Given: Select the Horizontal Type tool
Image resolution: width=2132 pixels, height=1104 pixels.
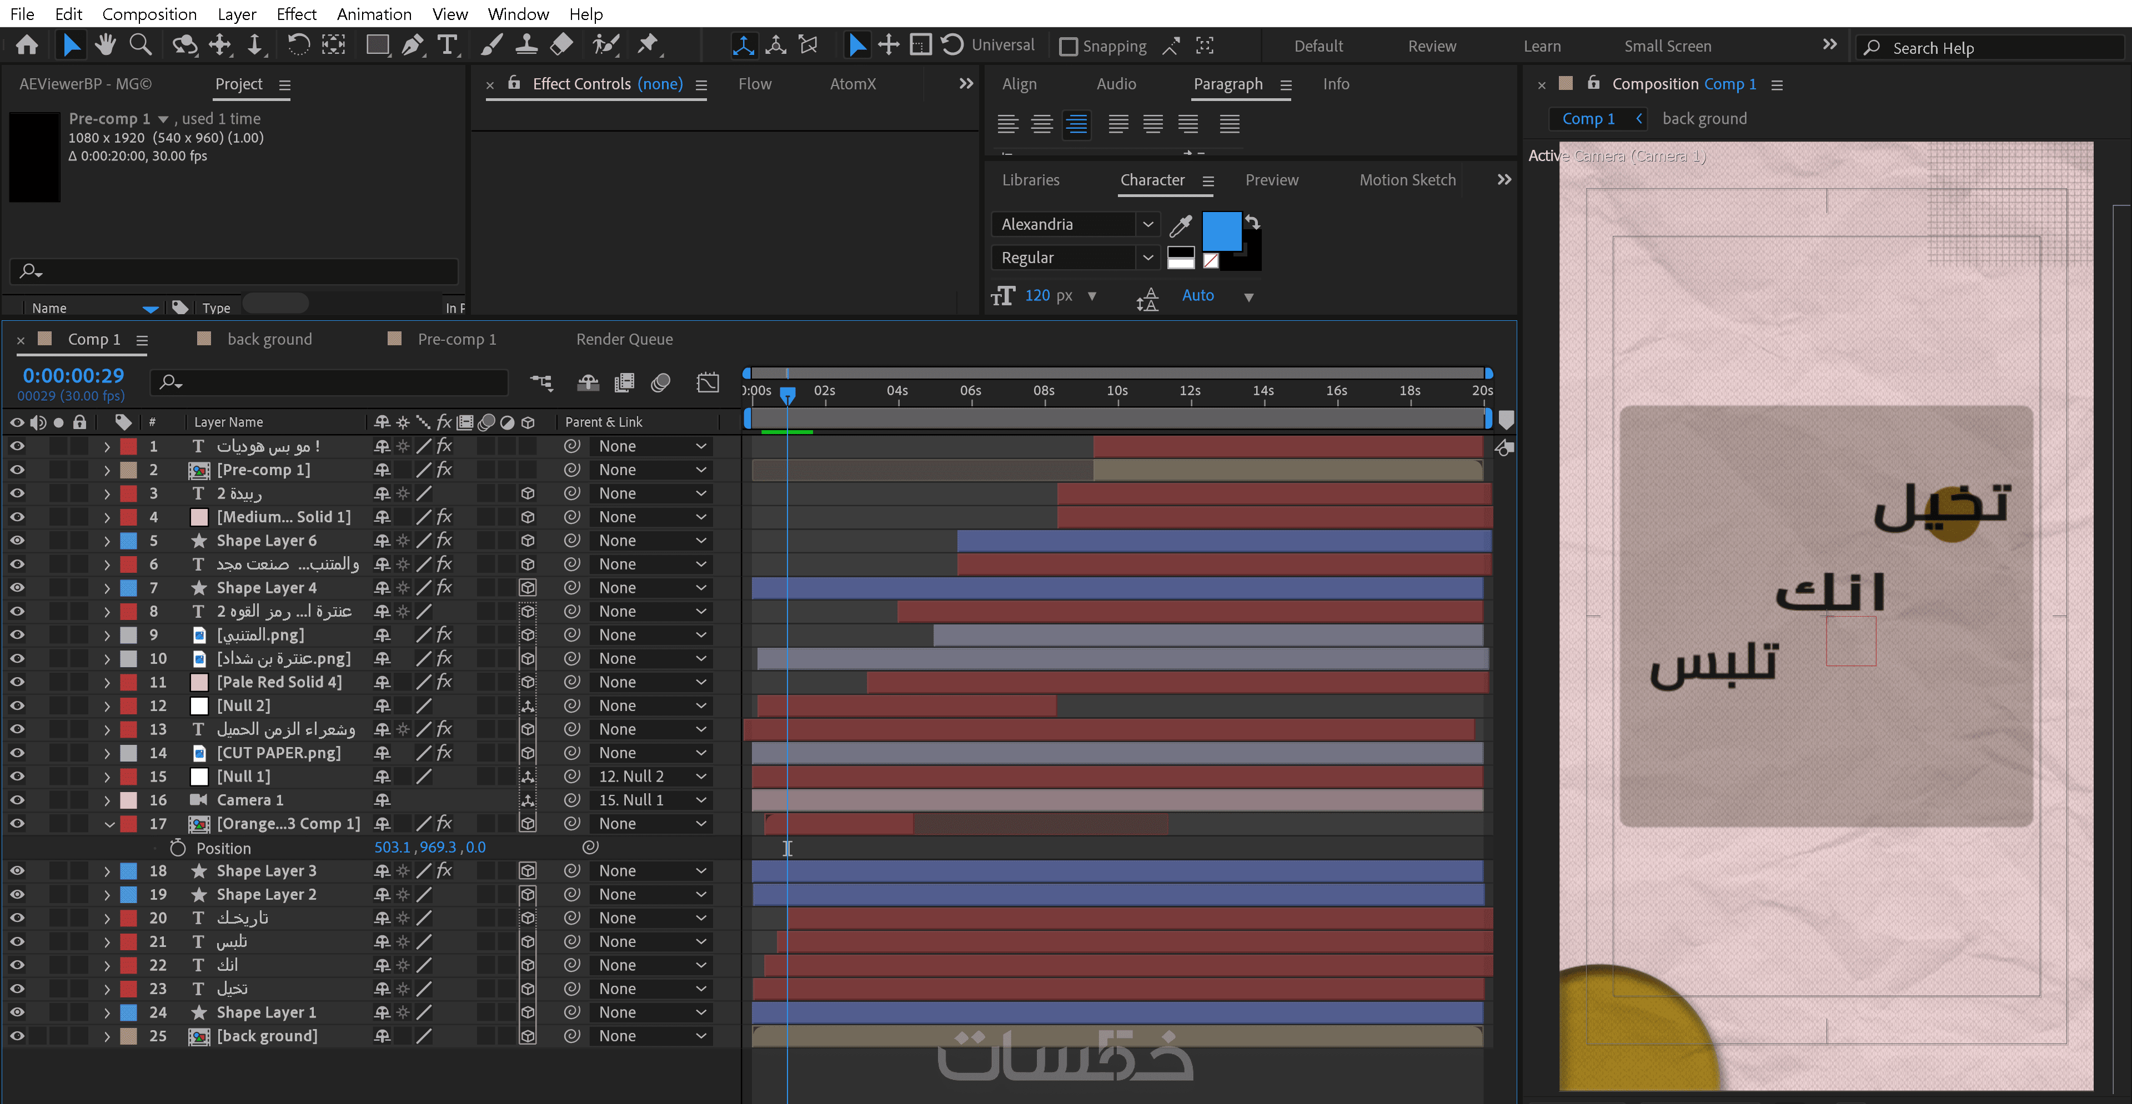Looking at the screenshot, I should pyautogui.click(x=447, y=44).
